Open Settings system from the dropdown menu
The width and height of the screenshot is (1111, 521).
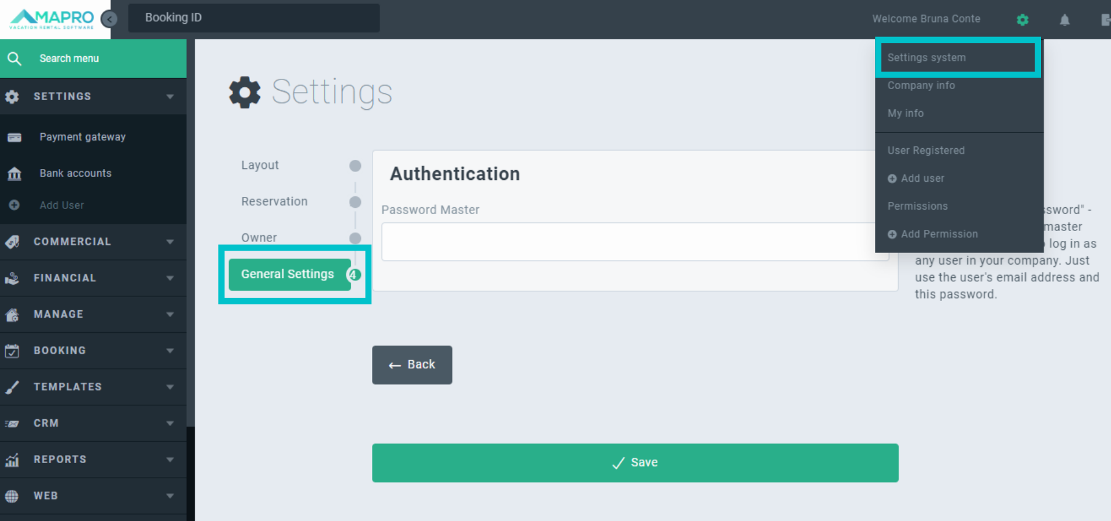point(926,58)
